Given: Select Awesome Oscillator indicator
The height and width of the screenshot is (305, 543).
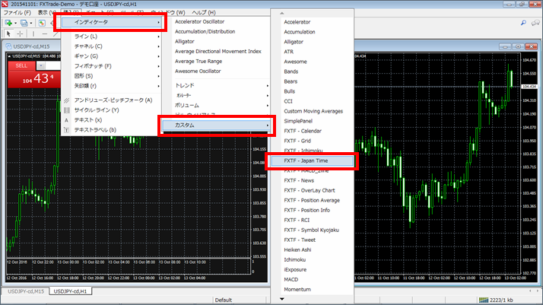Looking at the screenshot, I should point(198,71).
